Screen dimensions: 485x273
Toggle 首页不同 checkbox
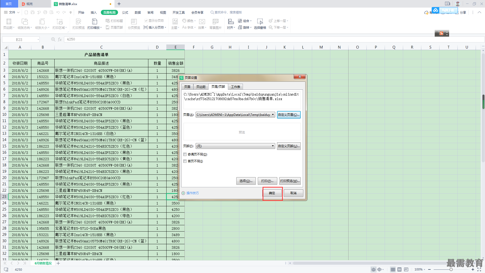(x=185, y=161)
